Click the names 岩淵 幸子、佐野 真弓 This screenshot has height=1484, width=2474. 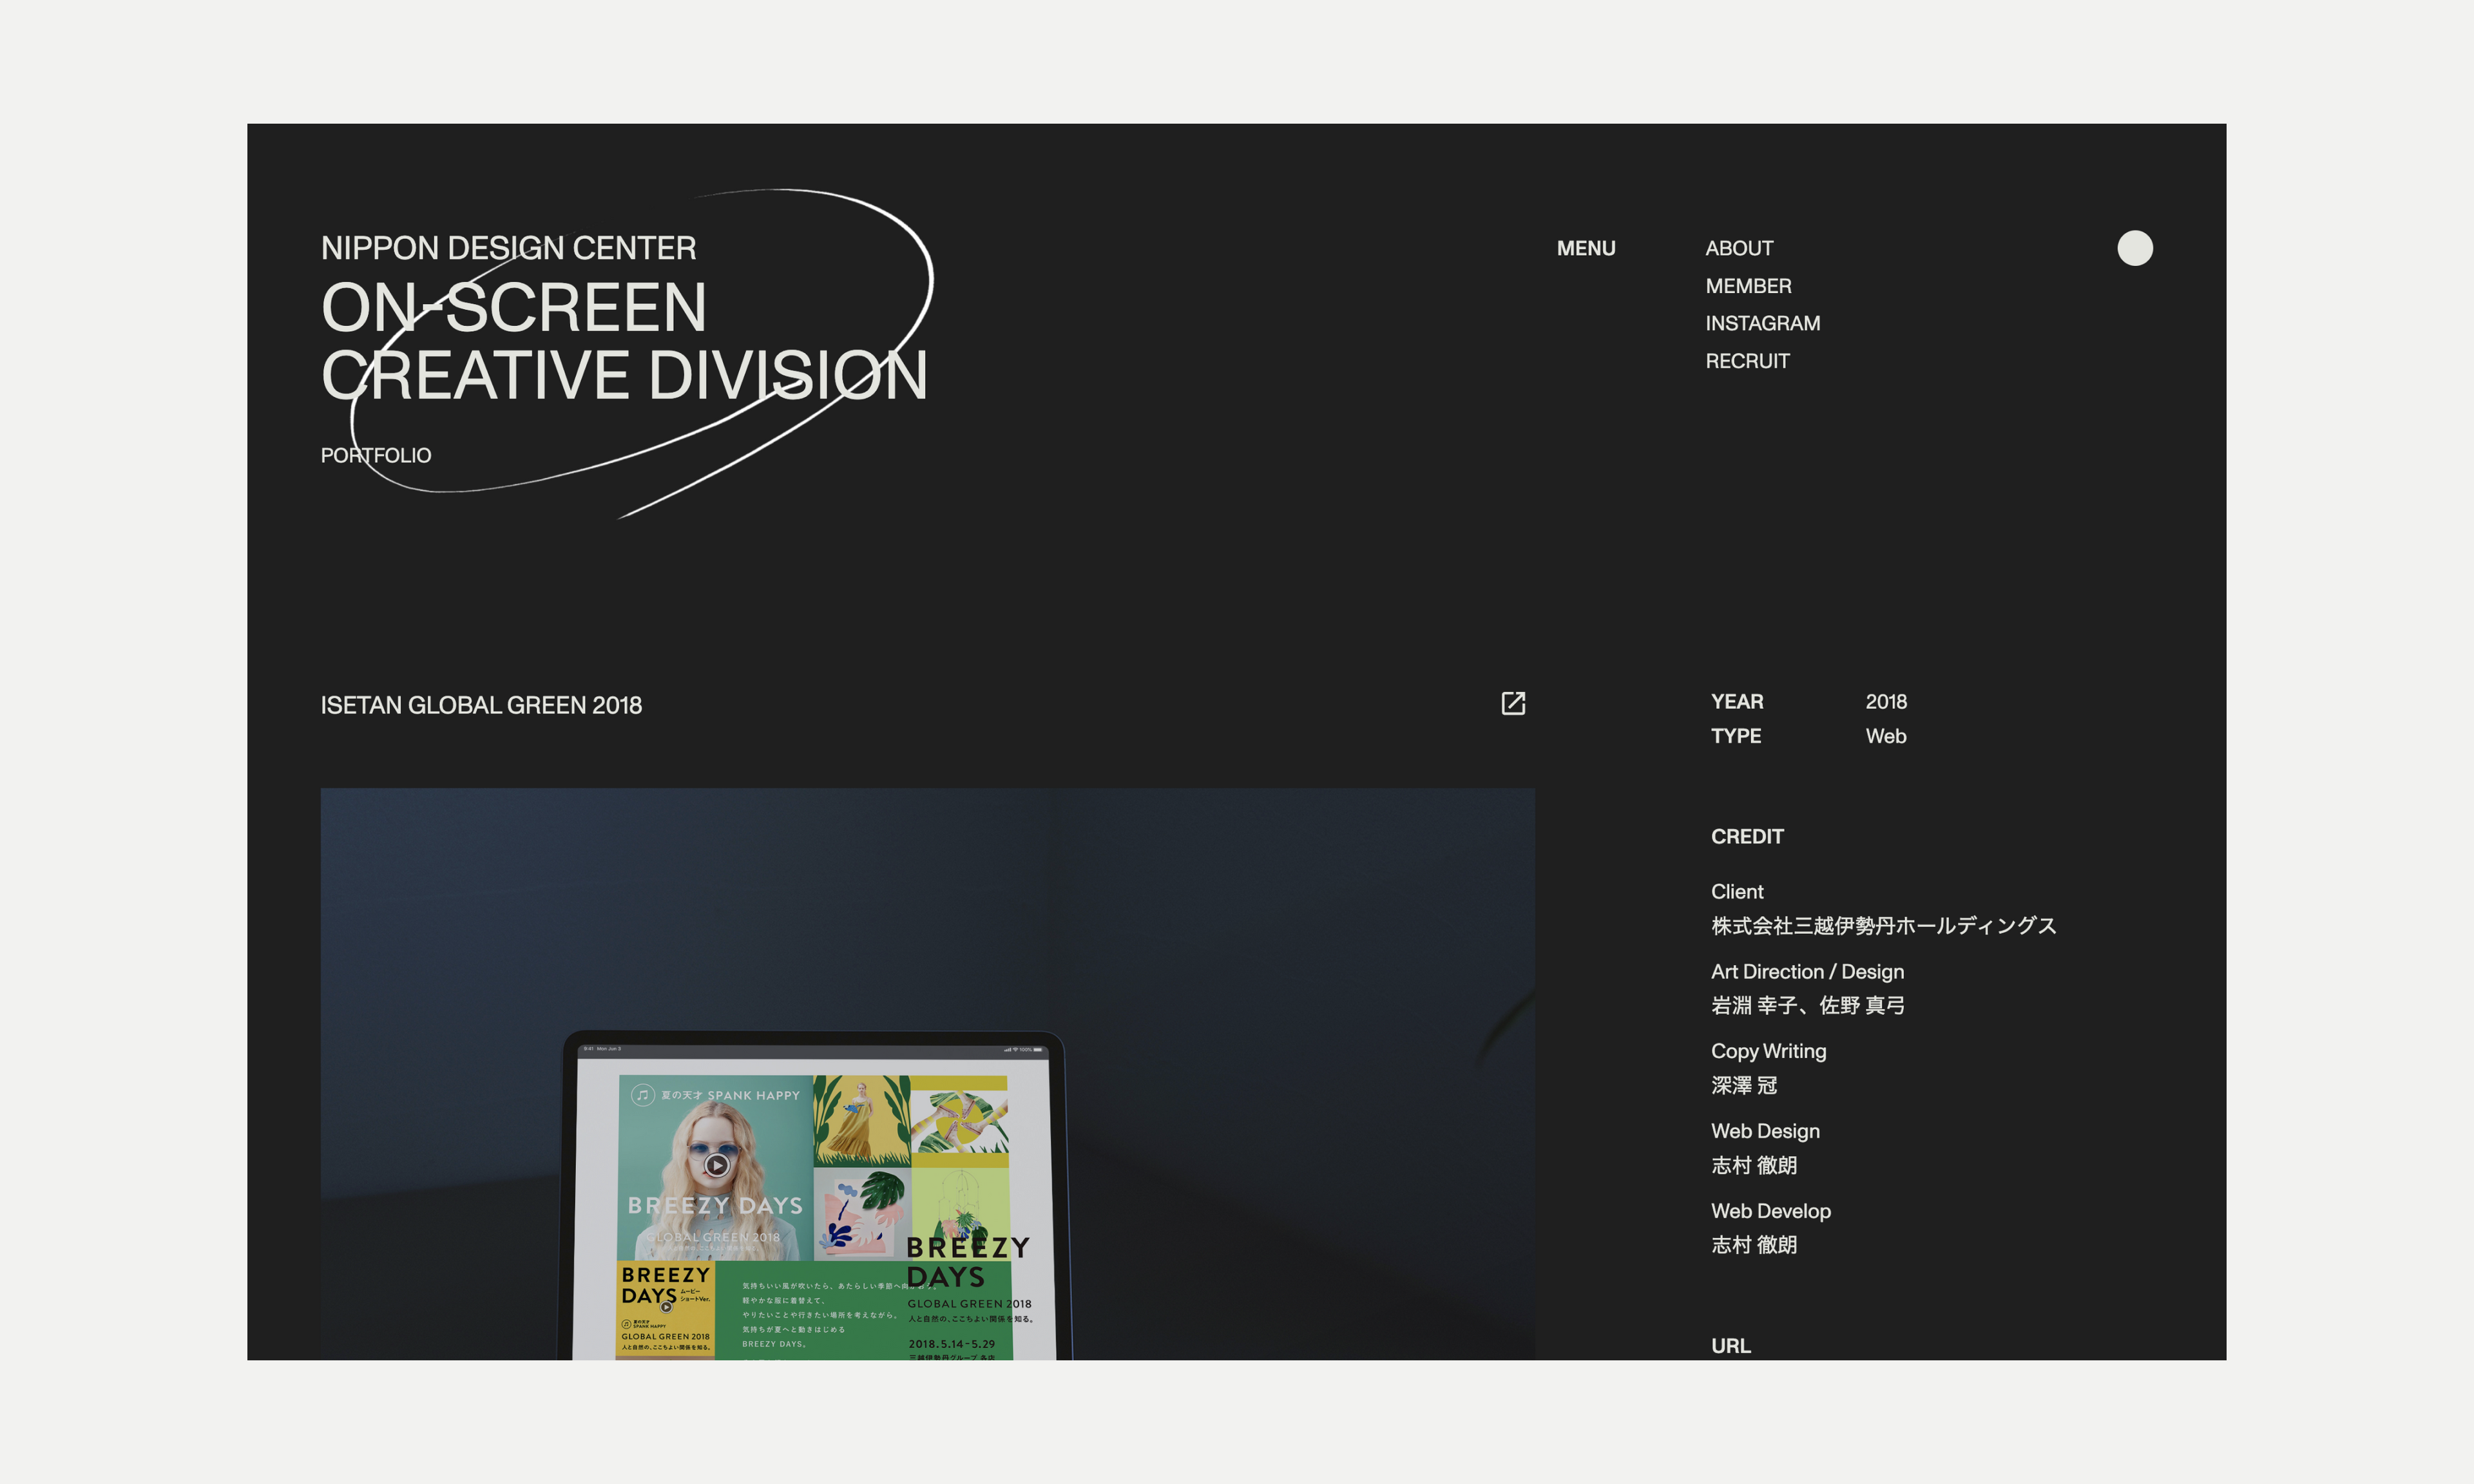tap(1807, 1005)
